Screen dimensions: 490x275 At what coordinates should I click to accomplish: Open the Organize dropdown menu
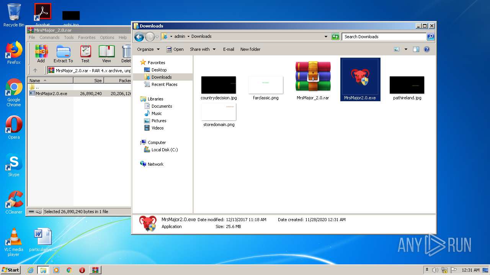[148, 49]
